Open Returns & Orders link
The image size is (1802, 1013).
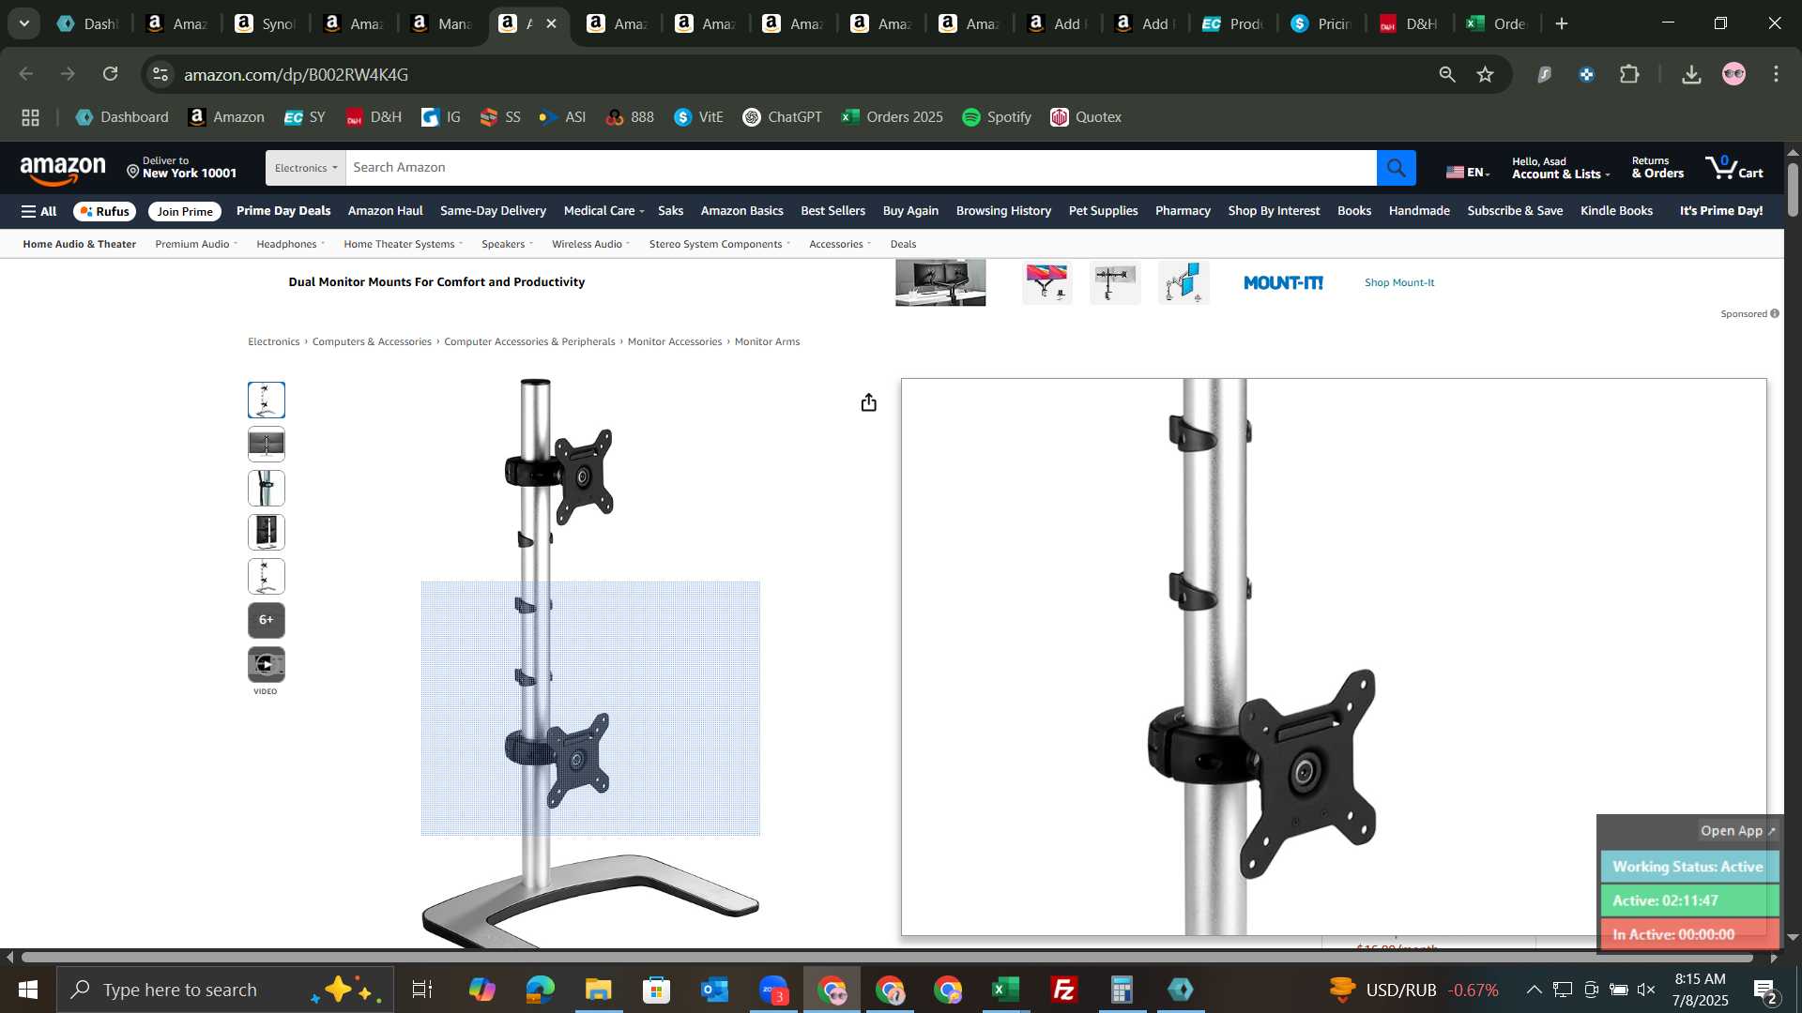(1657, 168)
